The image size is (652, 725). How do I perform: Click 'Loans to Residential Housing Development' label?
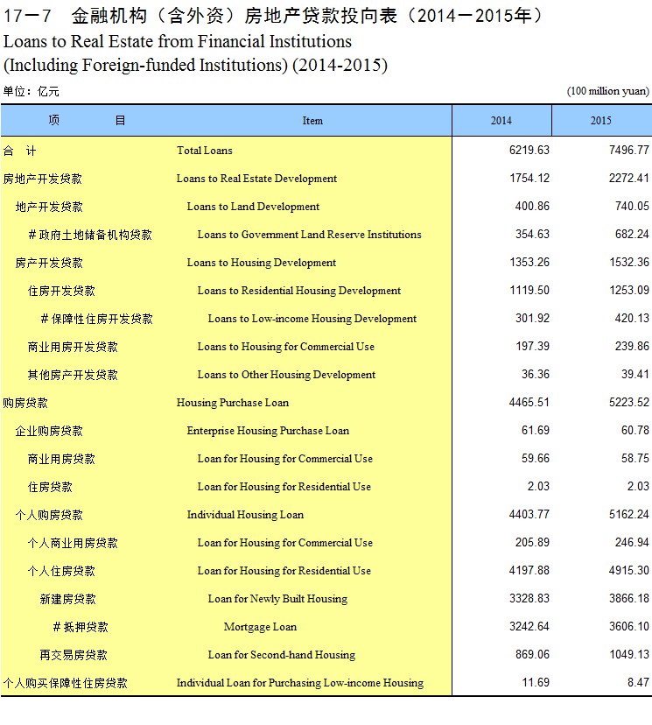click(x=299, y=291)
